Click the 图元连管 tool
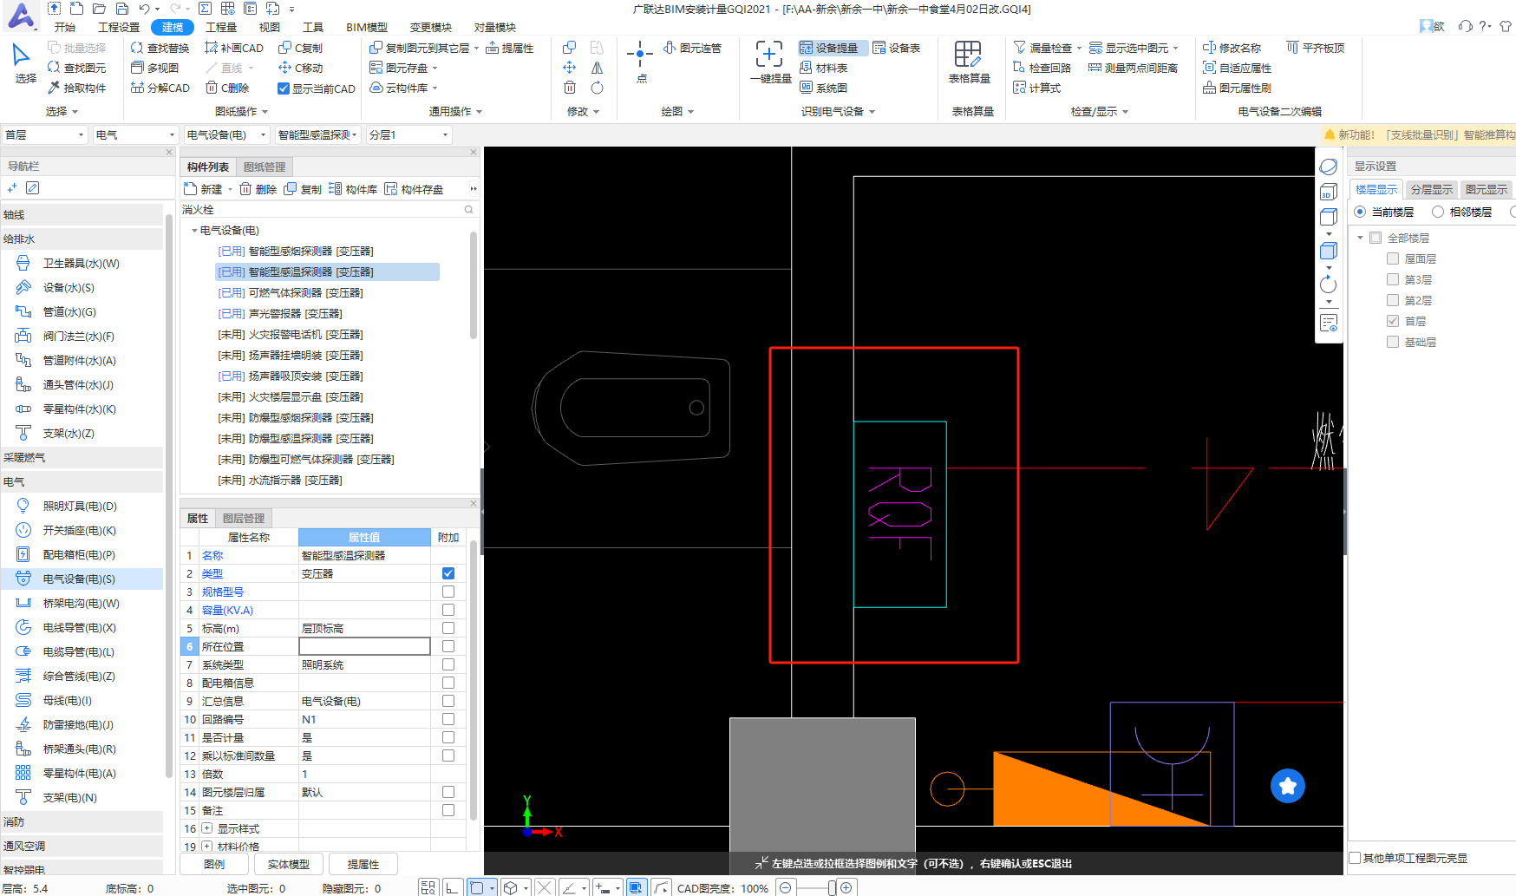1516x896 pixels. coord(692,49)
